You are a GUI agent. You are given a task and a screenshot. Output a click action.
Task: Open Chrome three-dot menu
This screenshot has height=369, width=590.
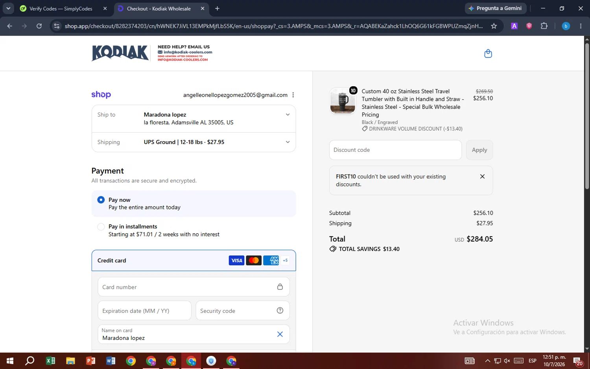[581, 26]
